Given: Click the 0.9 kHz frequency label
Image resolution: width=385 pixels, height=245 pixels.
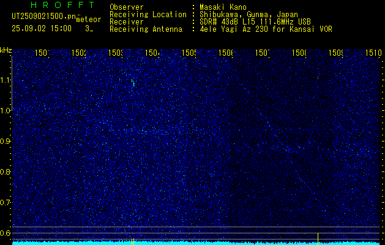Looking at the screenshot, I should (6, 141).
